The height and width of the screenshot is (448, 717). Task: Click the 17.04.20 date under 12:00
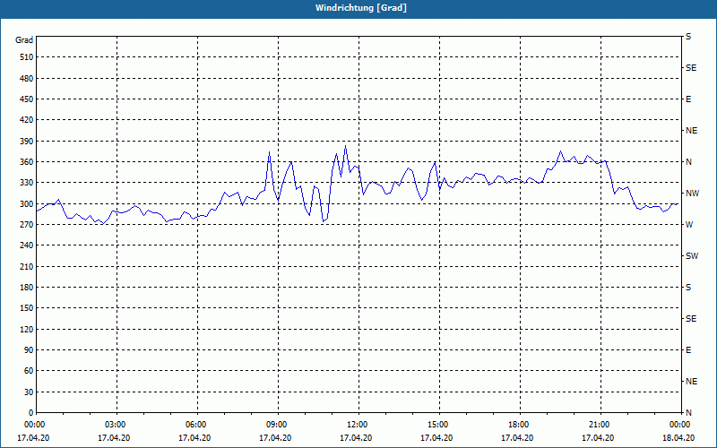click(356, 438)
